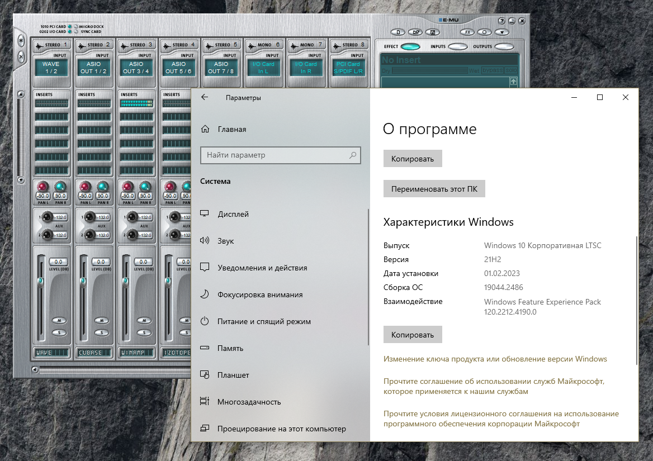
Task: Click the waveform icon on Stereo strip 1
Action: tap(39, 45)
